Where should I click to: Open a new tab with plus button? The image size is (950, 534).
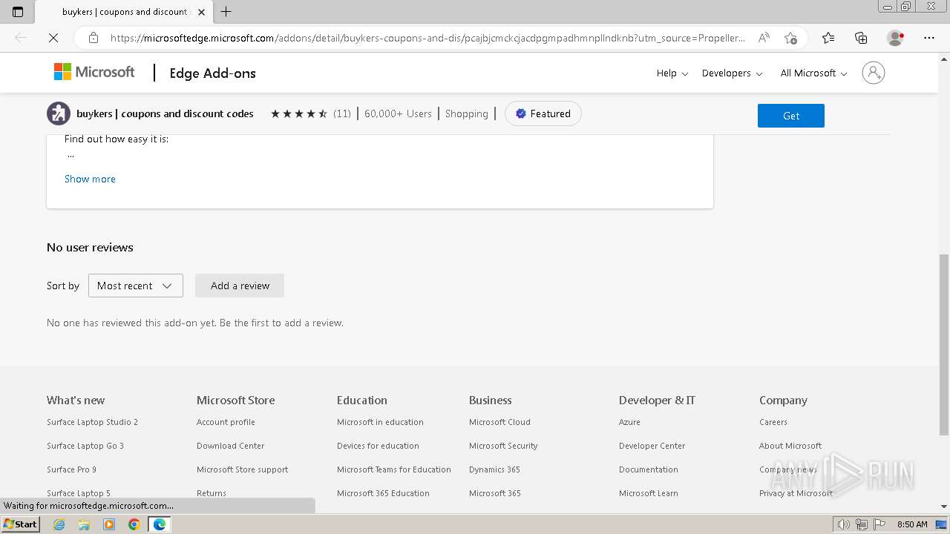pyautogui.click(x=226, y=12)
